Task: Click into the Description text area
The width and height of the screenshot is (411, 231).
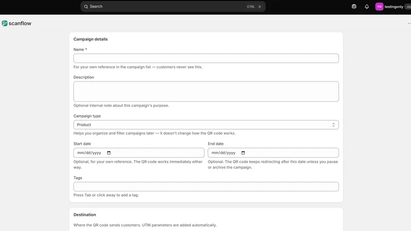Action: [206, 91]
